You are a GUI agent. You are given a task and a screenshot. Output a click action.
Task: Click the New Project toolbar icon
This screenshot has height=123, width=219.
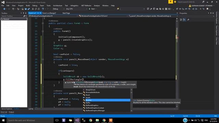13,9
